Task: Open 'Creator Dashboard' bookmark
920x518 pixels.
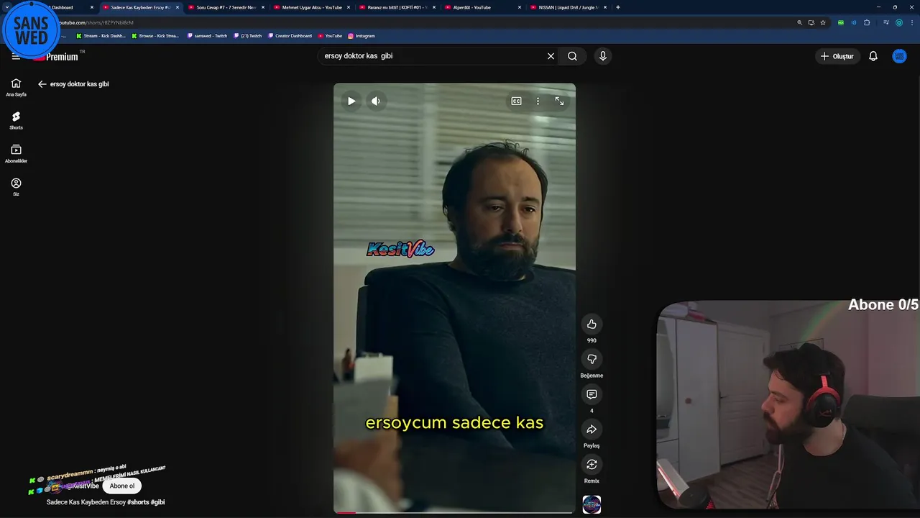Action: click(x=290, y=35)
